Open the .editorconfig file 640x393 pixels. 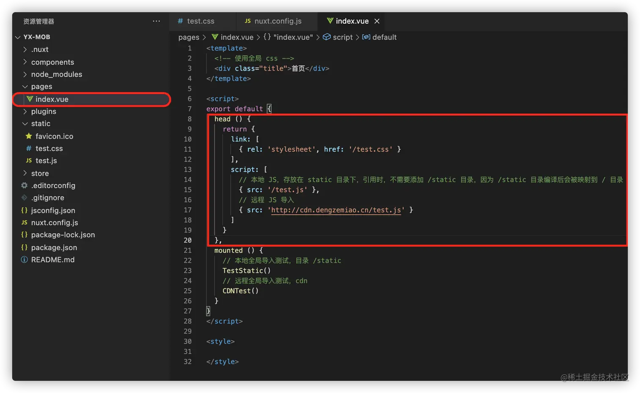pos(53,185)
